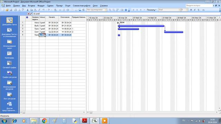Click the 'Введите вопрос' help search box
The height and width of the screenshot is (124, 221).
click(199, 6)
